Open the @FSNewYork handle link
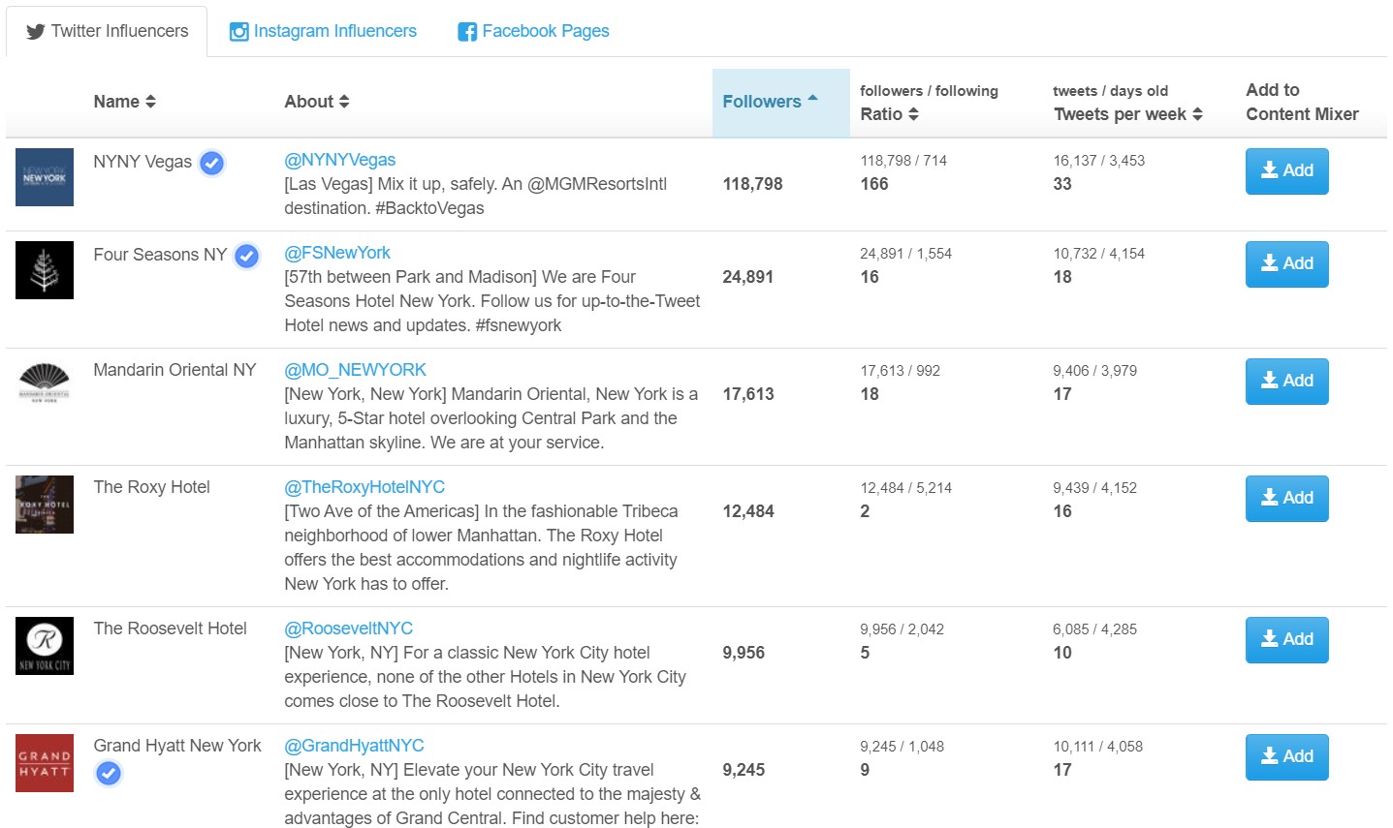 point(337,253)
